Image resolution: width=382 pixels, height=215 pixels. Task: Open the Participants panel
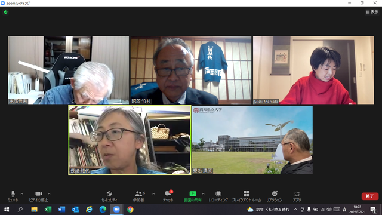click(x=138, y=196)
